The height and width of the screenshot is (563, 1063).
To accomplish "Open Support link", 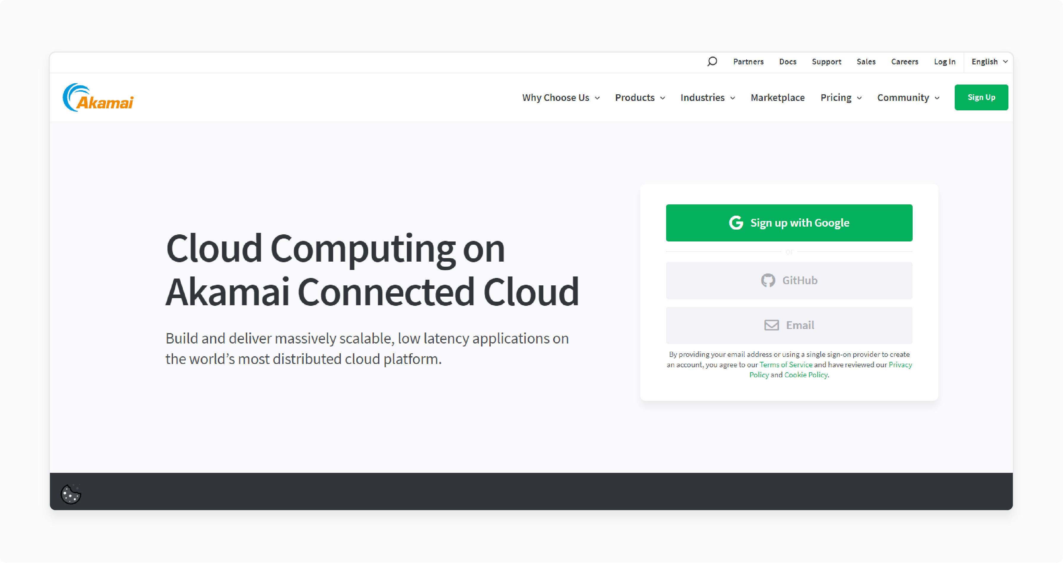I will tap(826, 61).
